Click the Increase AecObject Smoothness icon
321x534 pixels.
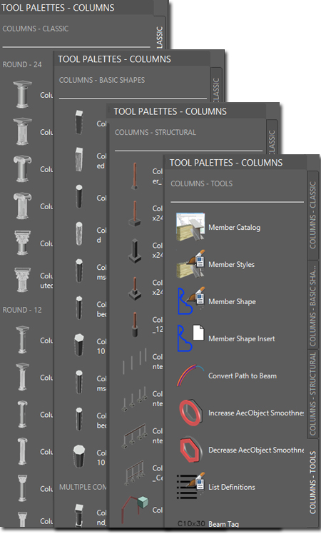190,413
